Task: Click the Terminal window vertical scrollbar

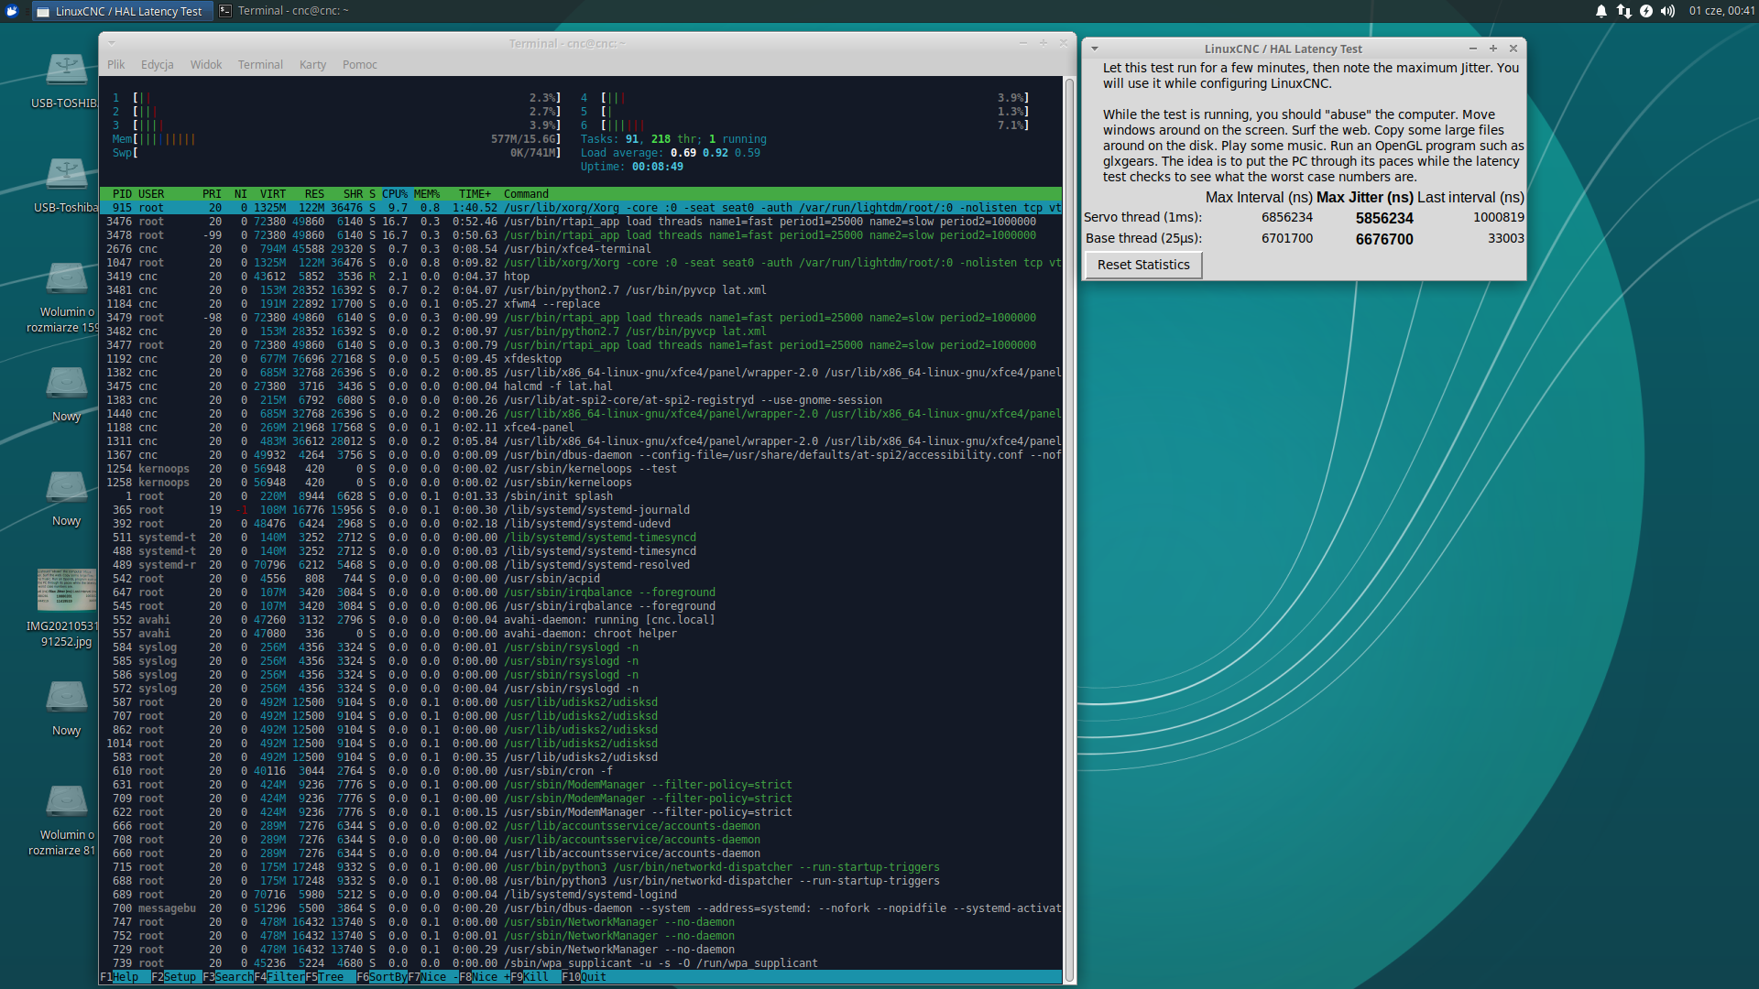Action: pyautogui.click(x=1069, y=529)
